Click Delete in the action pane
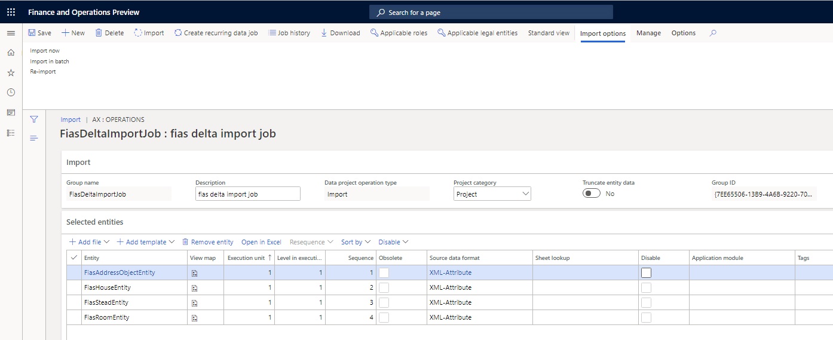This screenshot has height=340, width=833. (x=109, y=33)
